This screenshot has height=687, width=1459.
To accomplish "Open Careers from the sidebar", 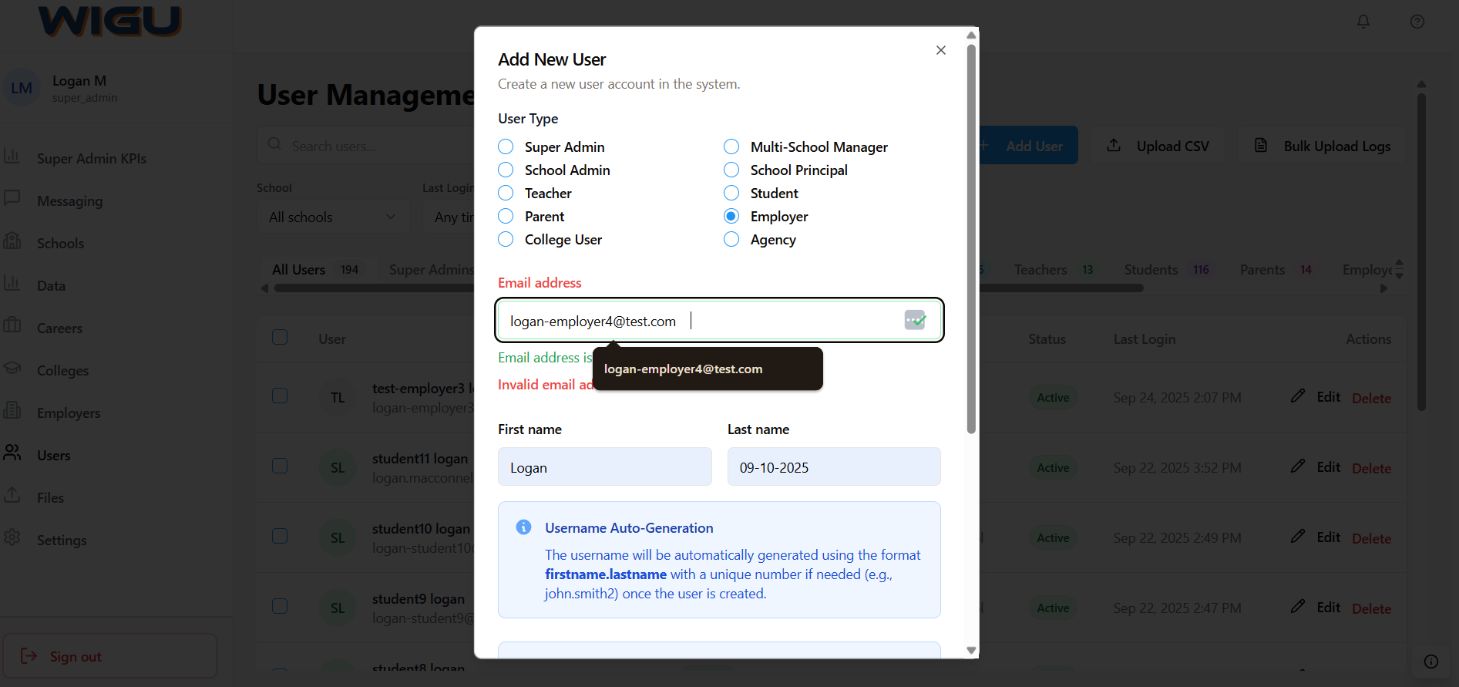I will point(59,328).
